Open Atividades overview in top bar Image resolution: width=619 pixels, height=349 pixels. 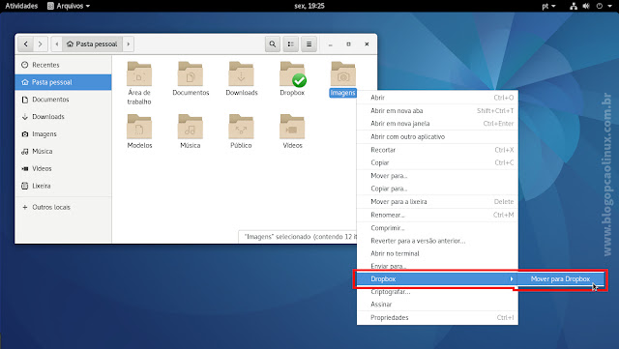[x=21, y=6]
